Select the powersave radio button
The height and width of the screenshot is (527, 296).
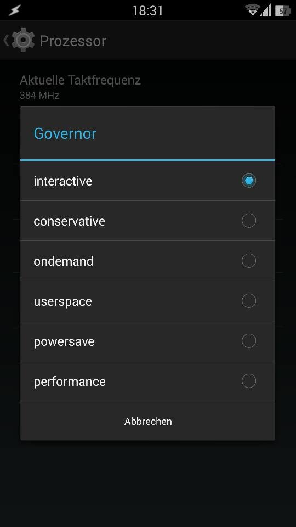tap(249, 340)
